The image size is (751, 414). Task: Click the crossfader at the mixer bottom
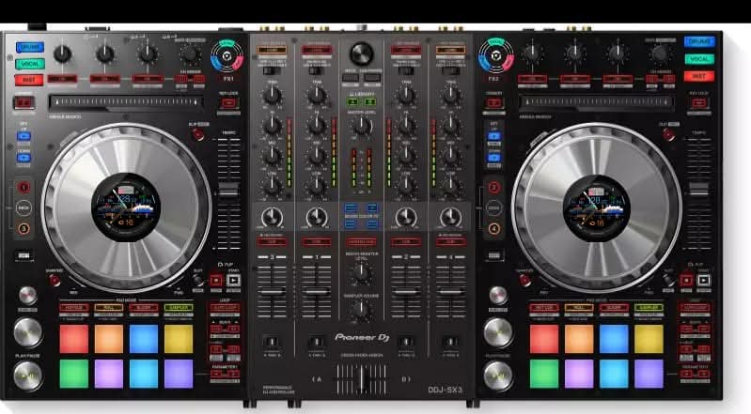point(361,379)
